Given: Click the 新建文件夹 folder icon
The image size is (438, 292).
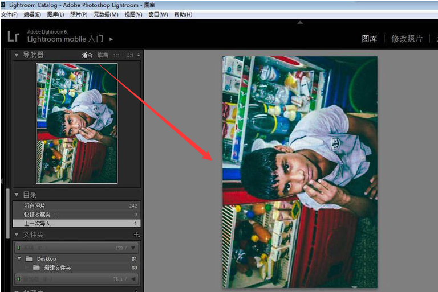Looking at the screenshot, I should tap(36, 268).
